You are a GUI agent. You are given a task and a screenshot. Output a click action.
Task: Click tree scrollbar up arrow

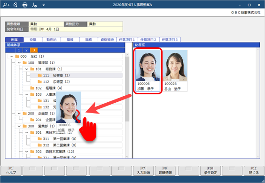click(x=127, y=55)
